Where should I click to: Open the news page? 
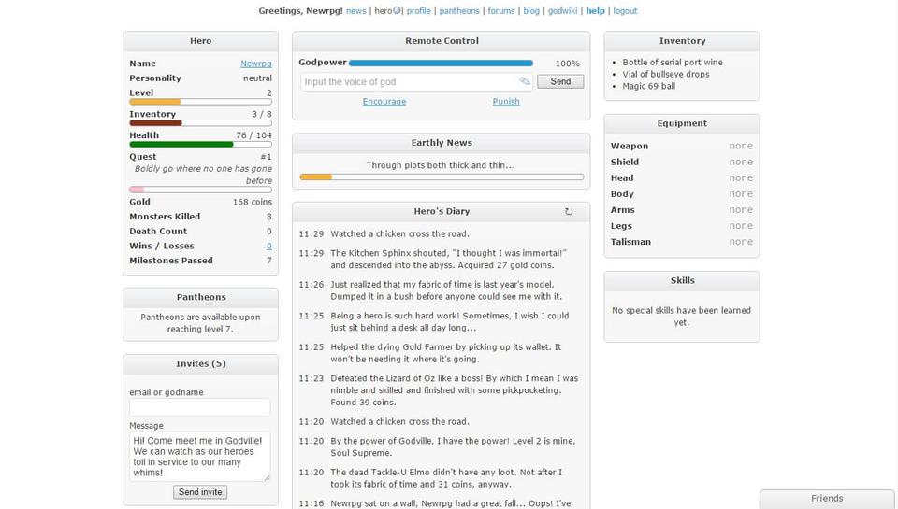(355, 11)
